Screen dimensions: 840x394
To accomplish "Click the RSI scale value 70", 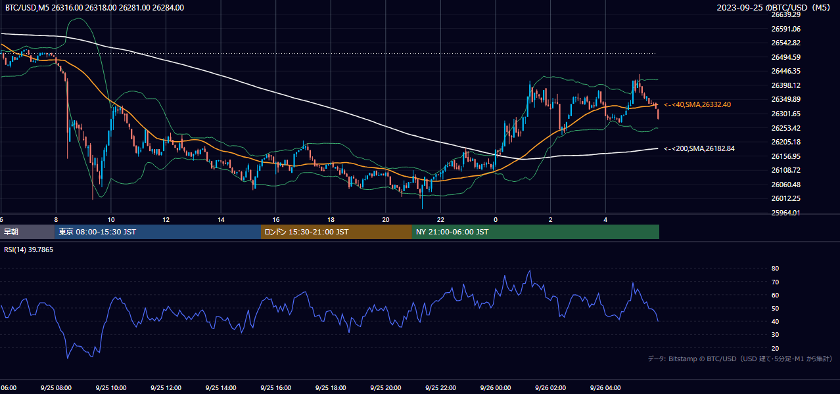I will pos(775,282).
